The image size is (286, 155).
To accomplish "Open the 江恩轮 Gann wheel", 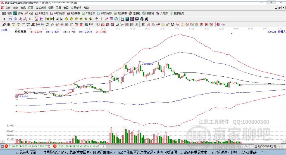I will point(135,13).
